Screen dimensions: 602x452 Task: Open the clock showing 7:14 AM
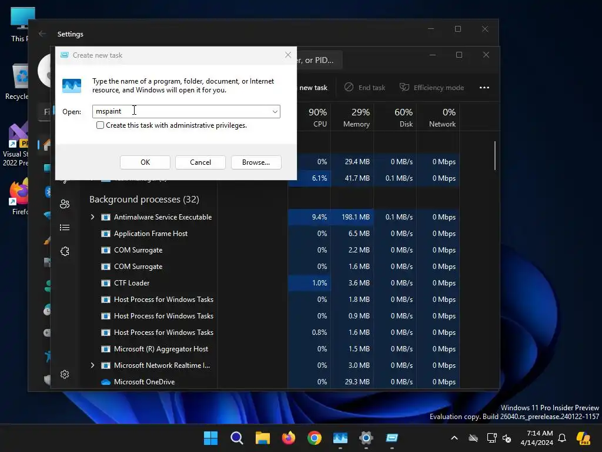pyautogui.click(x=537, y=438)
